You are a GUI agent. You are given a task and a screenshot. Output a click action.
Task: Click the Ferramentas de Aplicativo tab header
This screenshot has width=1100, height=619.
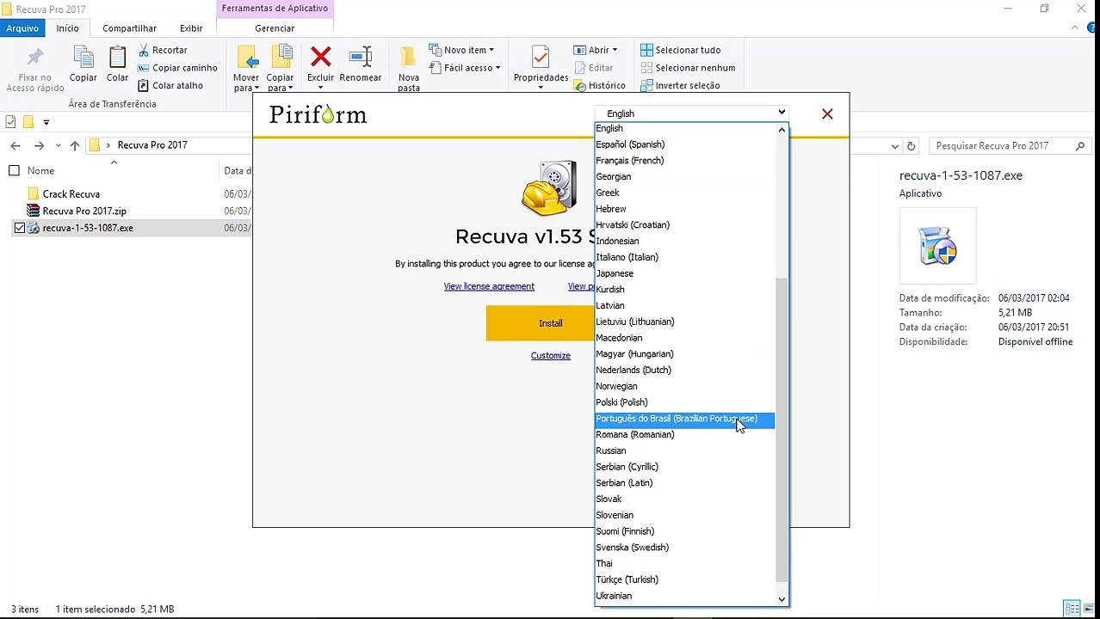tap(275, 9)
